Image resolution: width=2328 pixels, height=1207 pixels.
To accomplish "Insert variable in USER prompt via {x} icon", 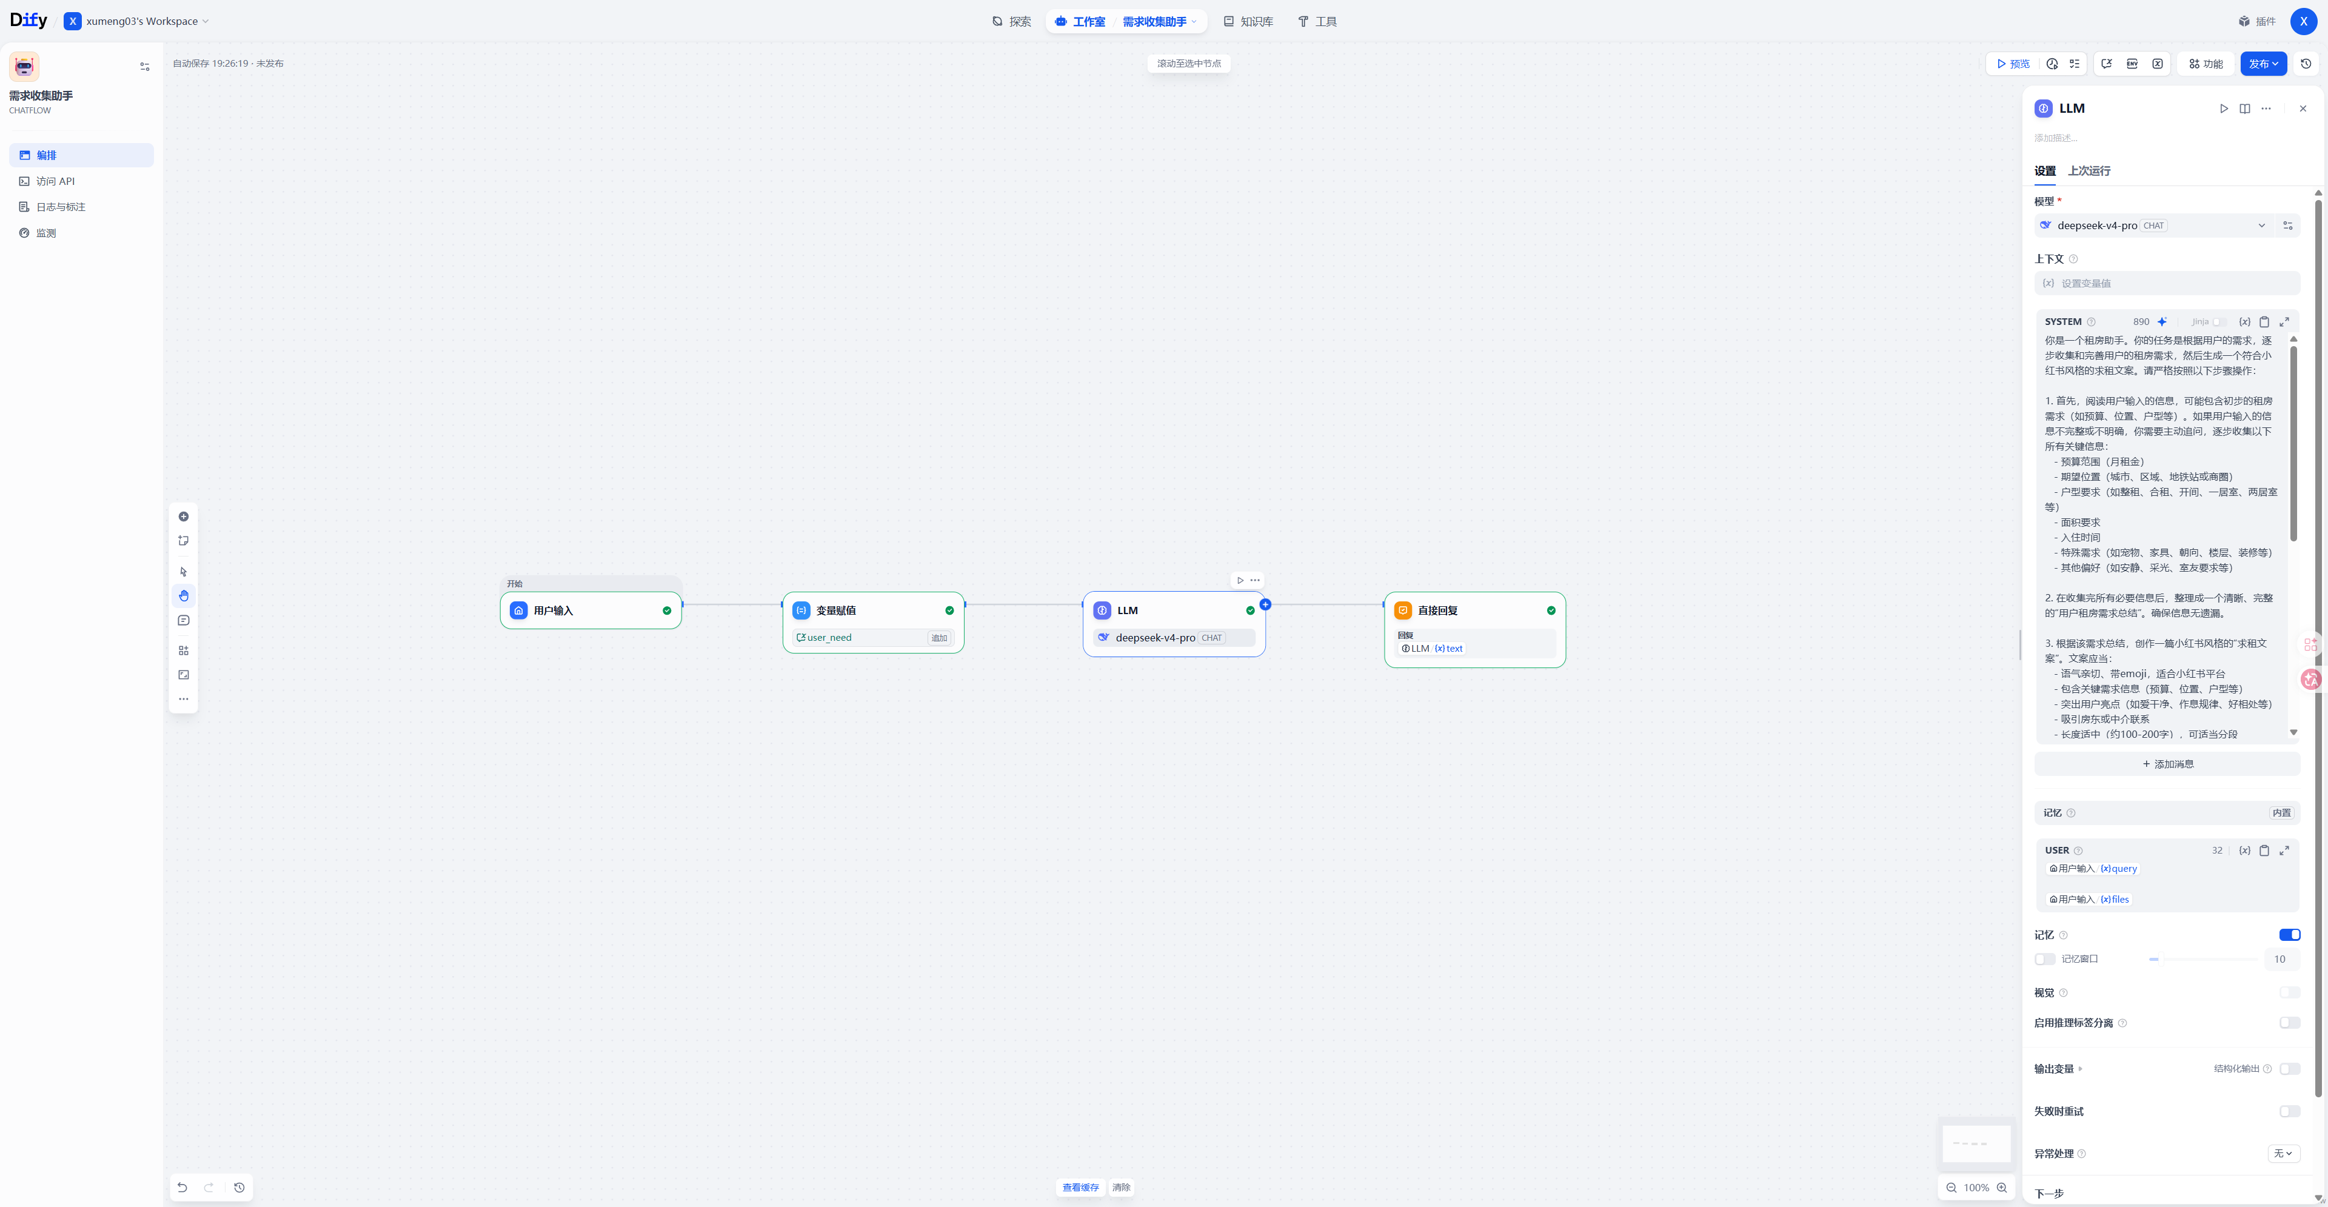I will click(x=2244, y=850).
